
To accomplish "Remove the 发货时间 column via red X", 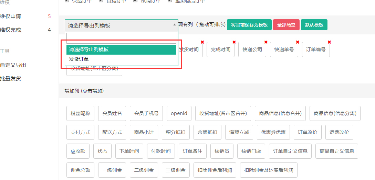I will (202, 42).
